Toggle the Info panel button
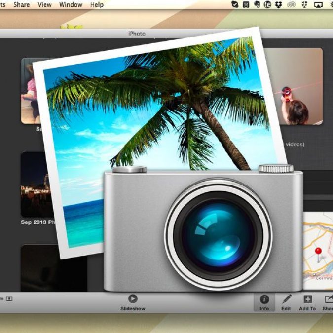 (x=264, y=299)
